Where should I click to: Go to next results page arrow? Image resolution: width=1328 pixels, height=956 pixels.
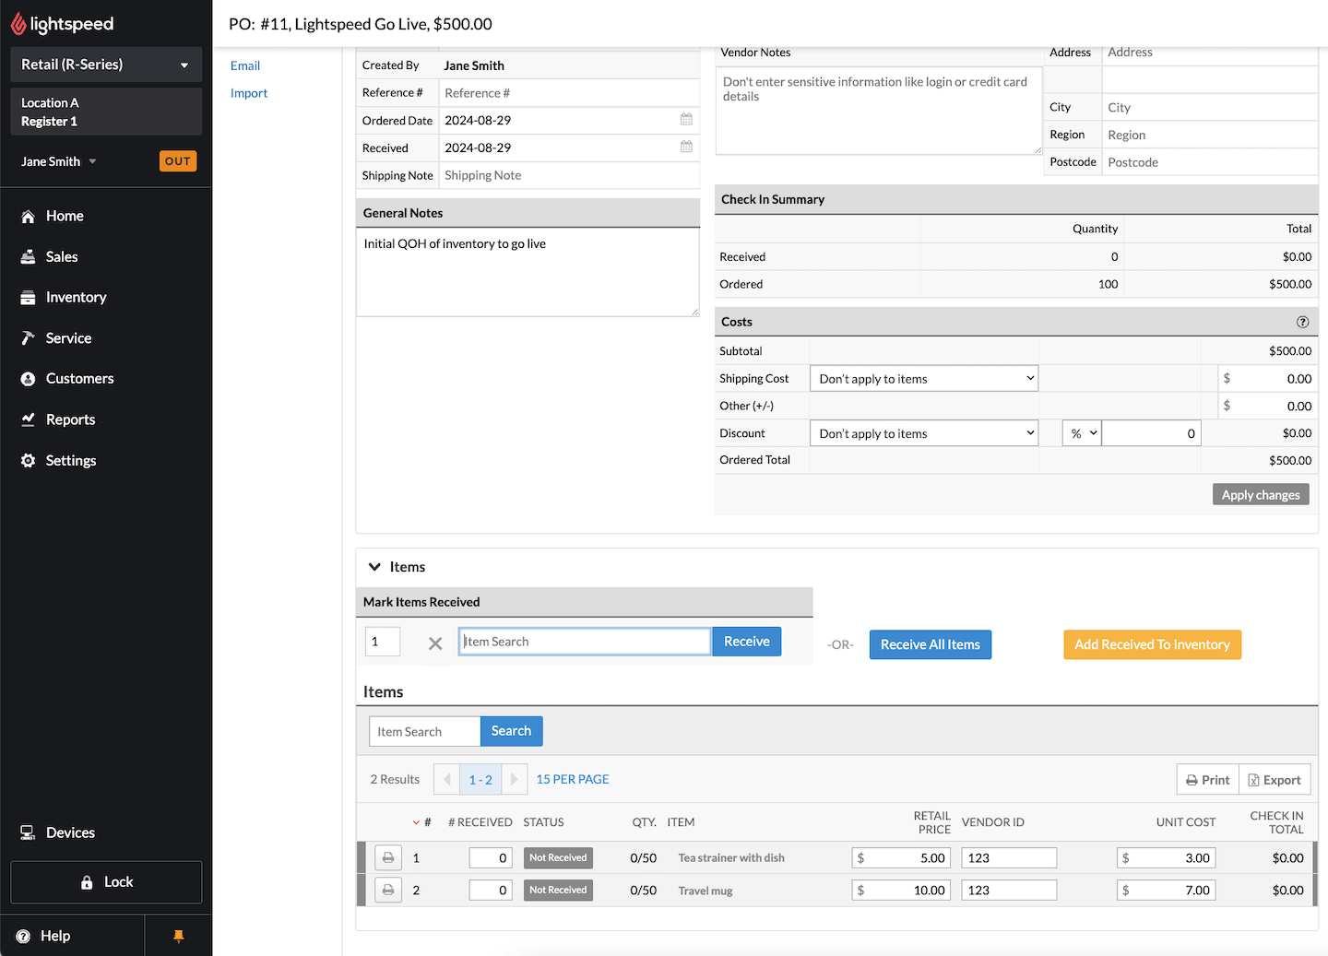coord(515,780)
